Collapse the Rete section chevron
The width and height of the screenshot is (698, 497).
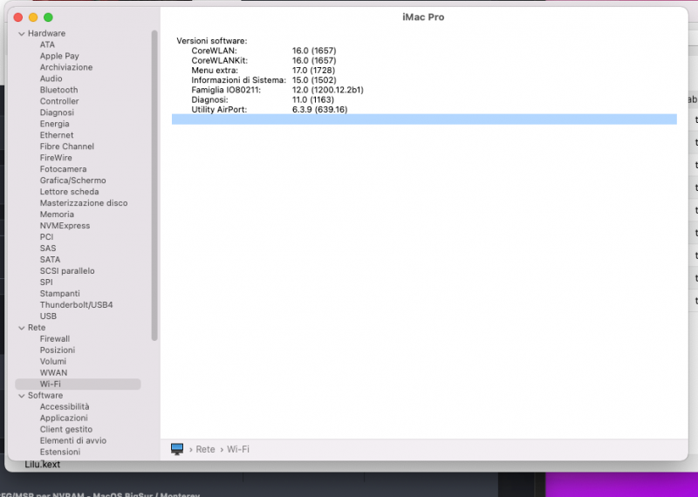pyautogui.click(x=21, y=328)
